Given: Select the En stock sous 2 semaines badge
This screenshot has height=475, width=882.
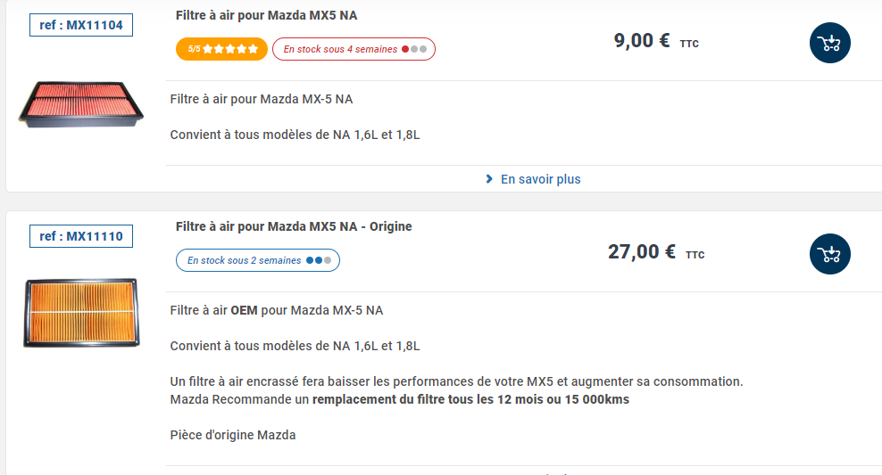Looking at the screenshot, I should click(258, 260).
